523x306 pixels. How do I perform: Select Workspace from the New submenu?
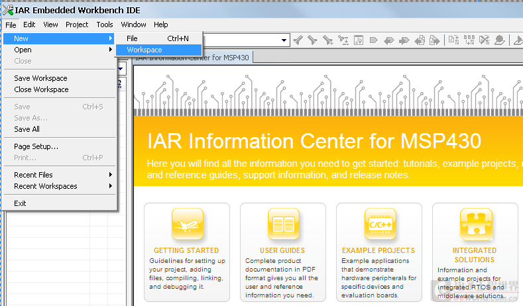[145, 50]
